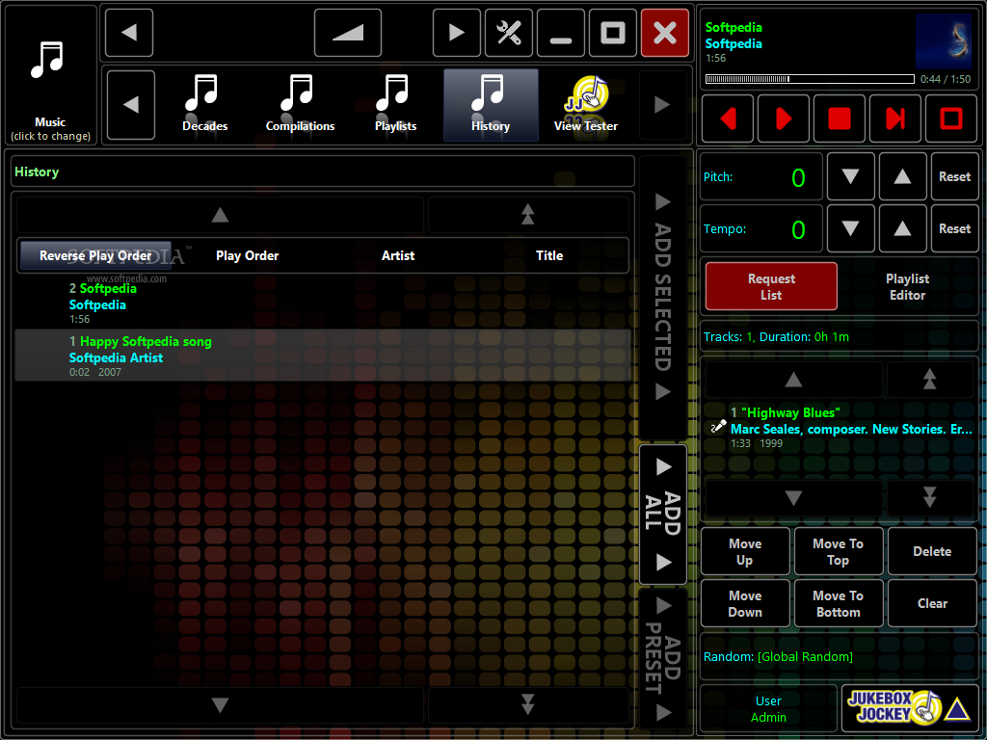Reset the Pitch value

(x=955, y=177)
